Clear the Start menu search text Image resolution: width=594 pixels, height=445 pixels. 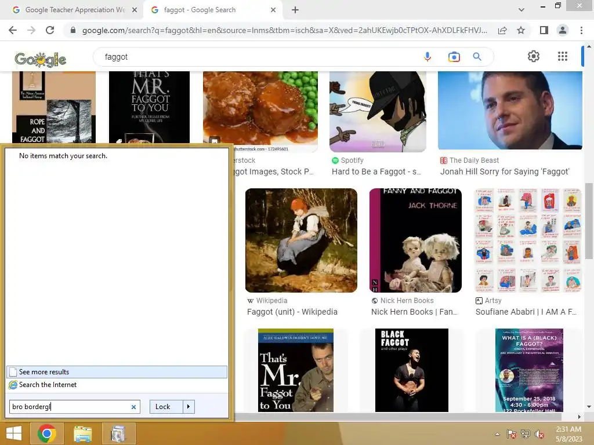tap(133, 407)
